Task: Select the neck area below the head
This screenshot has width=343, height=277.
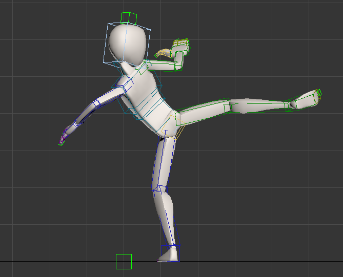Action: [x=127, y=68]
